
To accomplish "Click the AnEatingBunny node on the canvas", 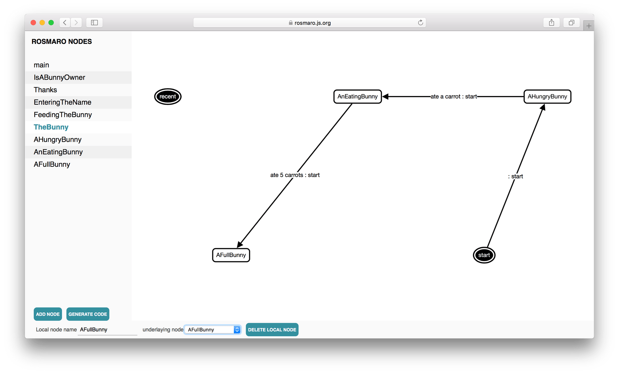I will 357,96.
